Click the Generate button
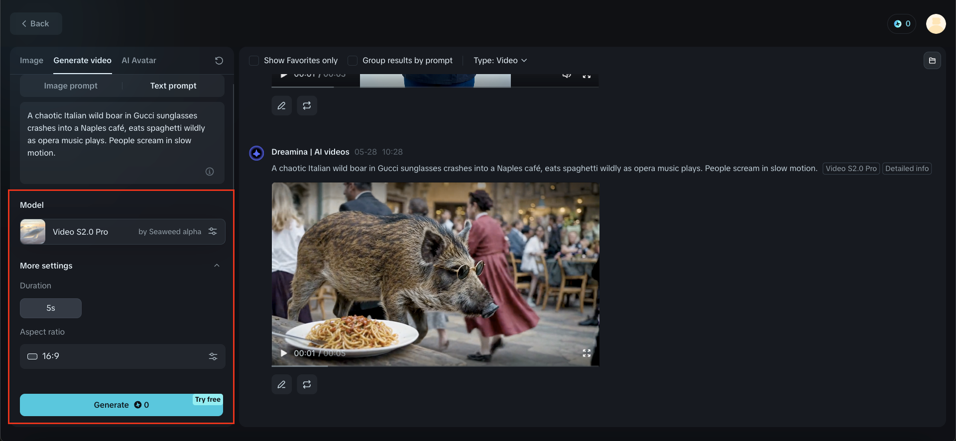The width and height of the screenshot is (956, 441). tap(121, 405)
